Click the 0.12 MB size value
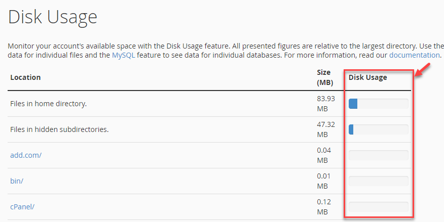The width and height of the screenshot is (444, 222). pyautogui.click(x=324, y=207)
